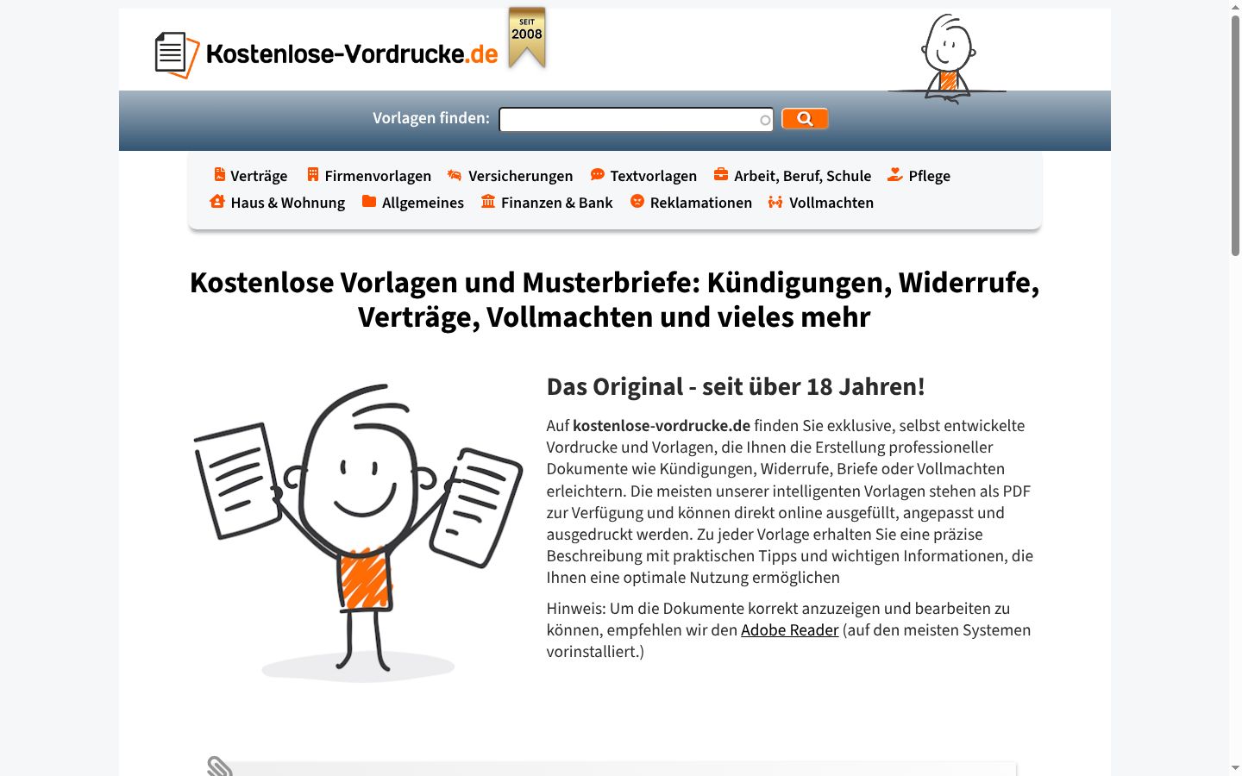Click the briefcase icon beside Arbeit, Beruf, Schule
The height and width of the screenshot is (776, 1242).
click(x=721, y=174)
